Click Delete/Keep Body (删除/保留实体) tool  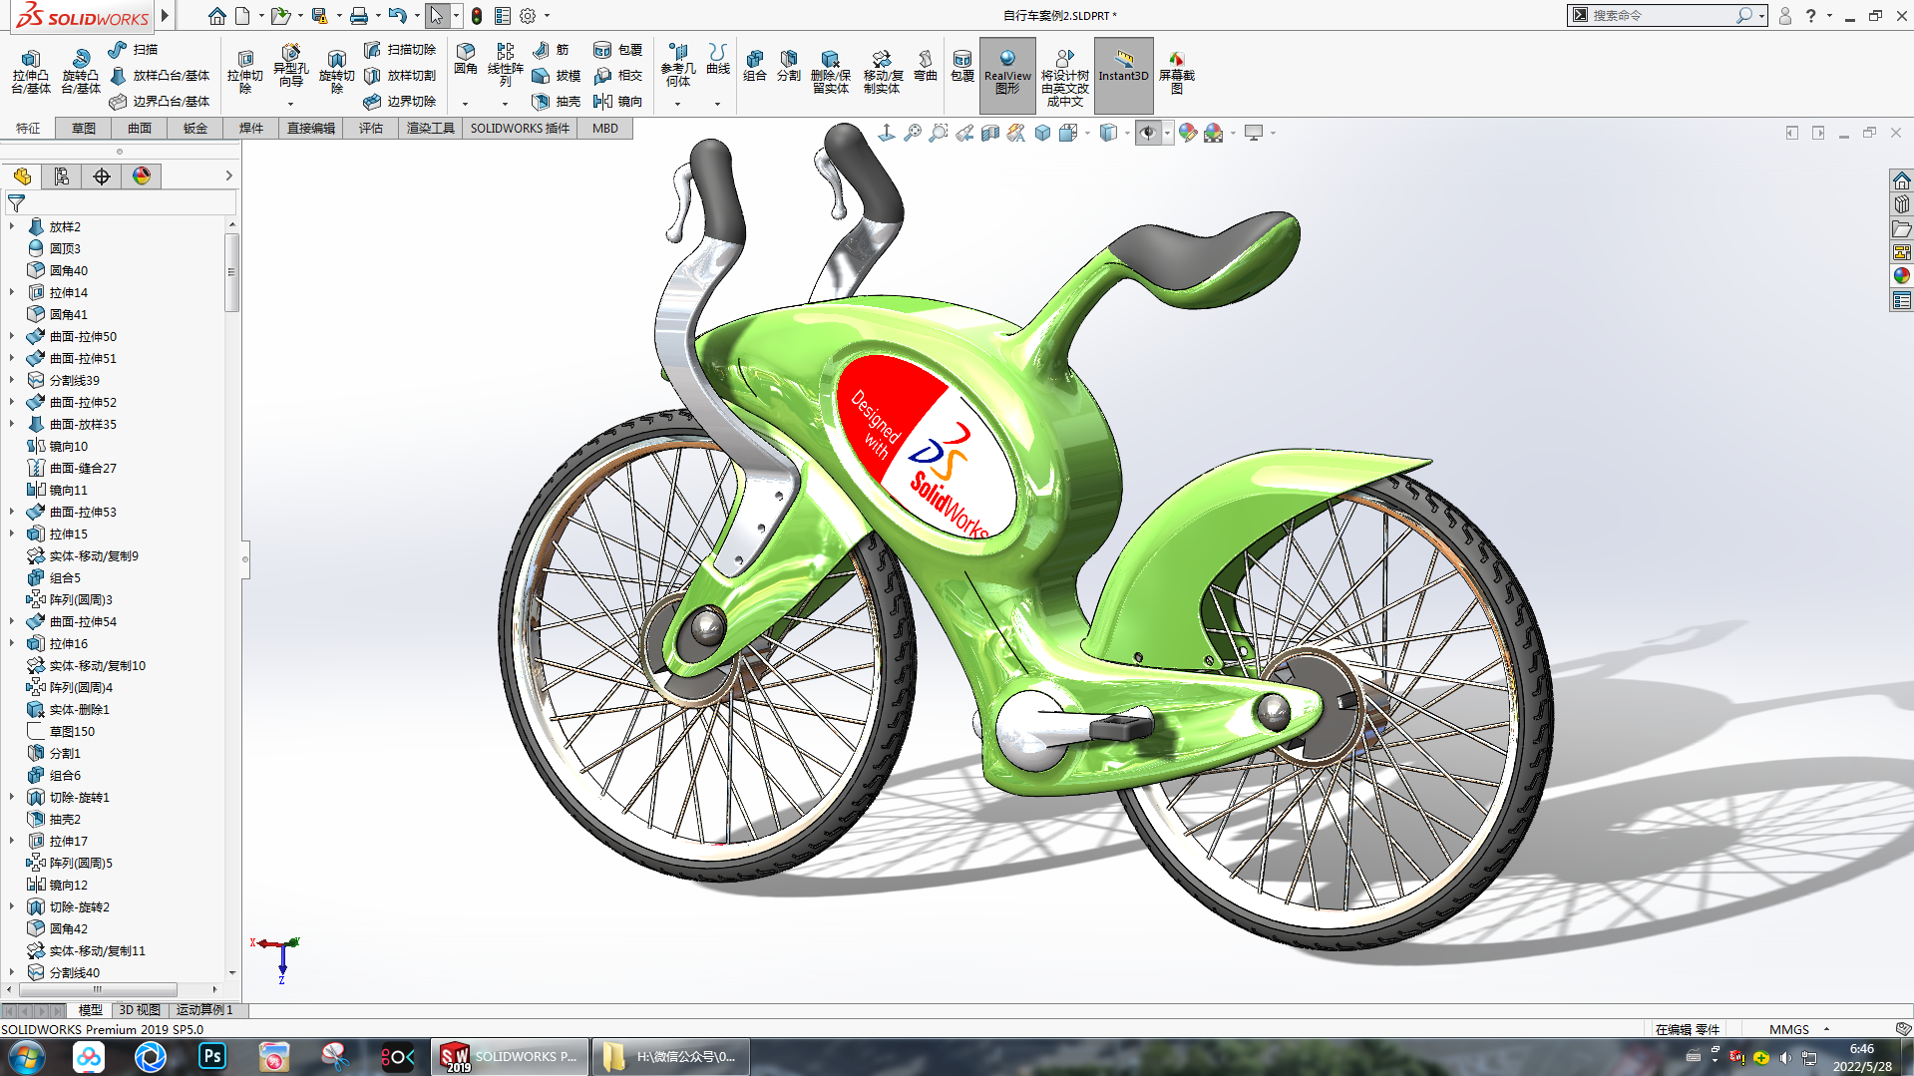tap(830, 71)
